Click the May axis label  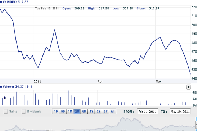[159, 82]
